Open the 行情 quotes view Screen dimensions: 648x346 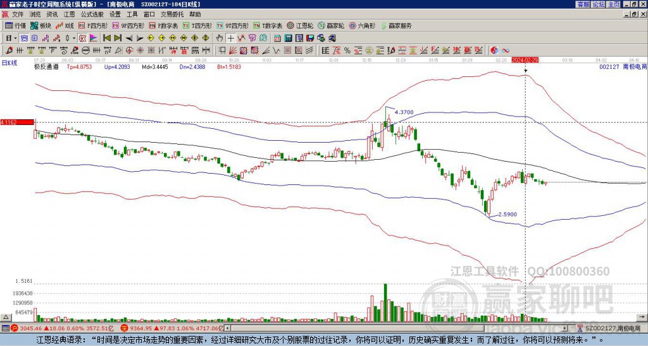click(x=15, y=25)
